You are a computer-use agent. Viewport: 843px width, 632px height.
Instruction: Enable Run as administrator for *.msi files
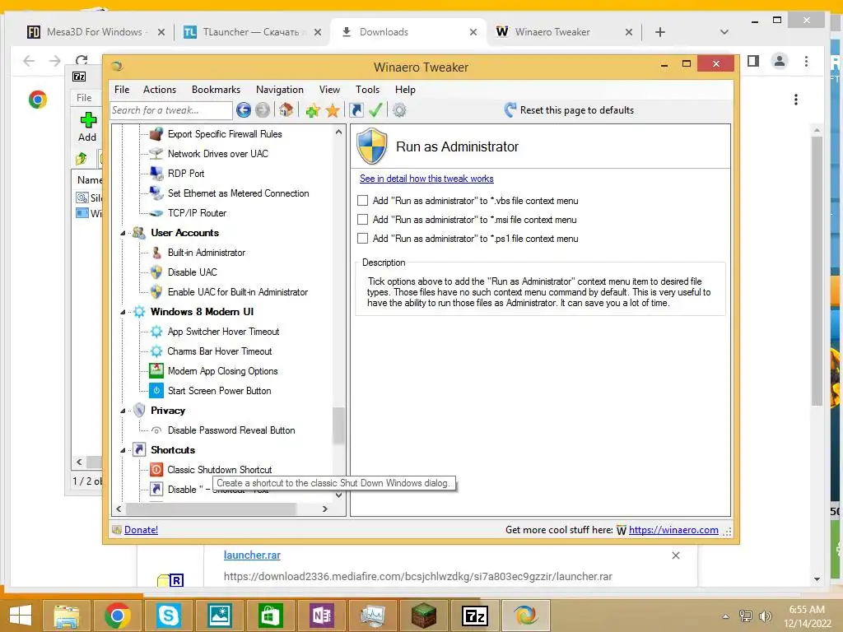(x=363, y=219)
